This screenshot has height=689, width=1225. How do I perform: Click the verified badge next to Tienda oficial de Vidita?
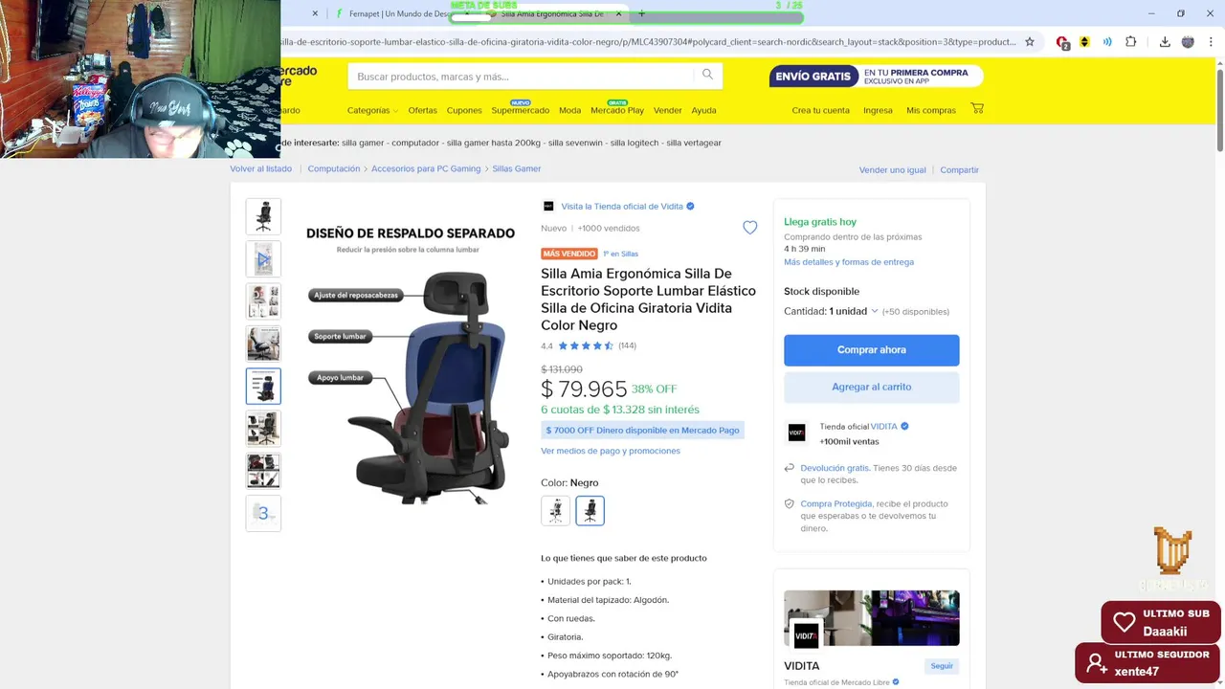click(x=690, y=206)
